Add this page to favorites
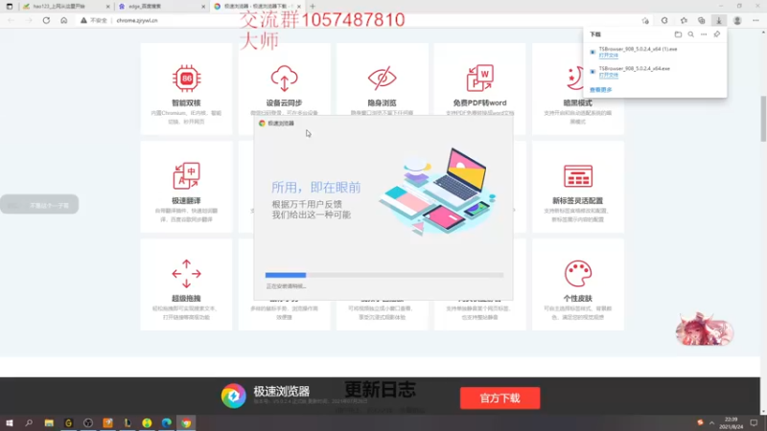The width and height of the screenshot is (767, 431). coord(645,20)
